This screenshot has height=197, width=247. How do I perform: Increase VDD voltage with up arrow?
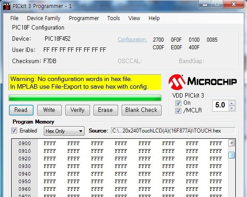tap(232, 103)
